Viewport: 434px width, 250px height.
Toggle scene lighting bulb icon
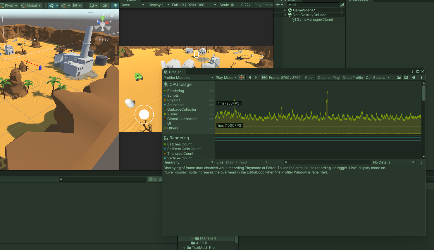point(115,6)
